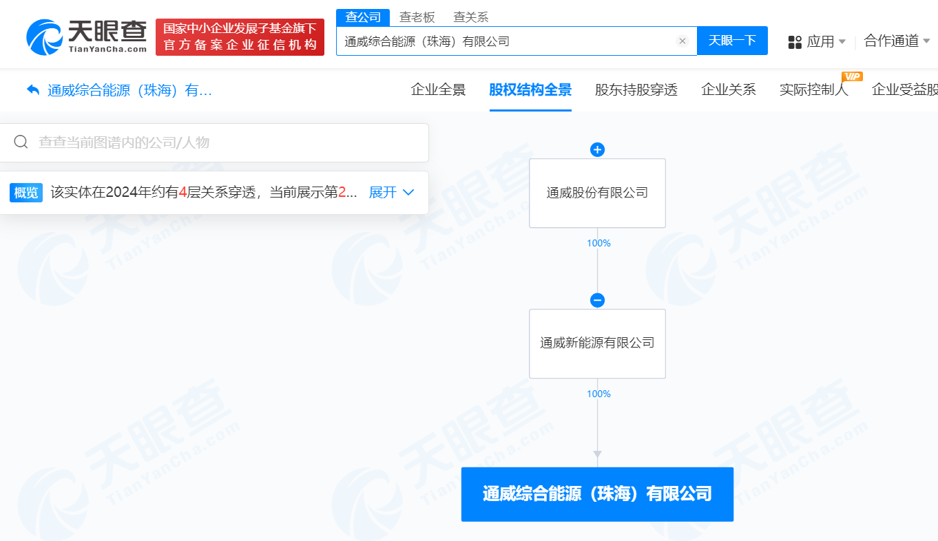Select the 通威新能源有限公司 node

point(597,343)
